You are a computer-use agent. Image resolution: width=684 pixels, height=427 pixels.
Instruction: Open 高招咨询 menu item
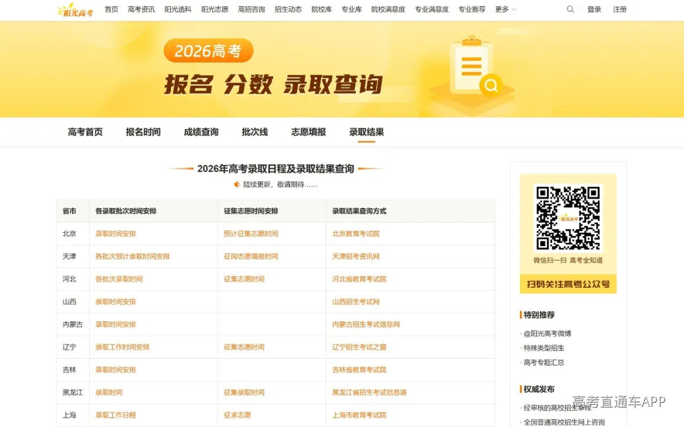click(251, 9)
